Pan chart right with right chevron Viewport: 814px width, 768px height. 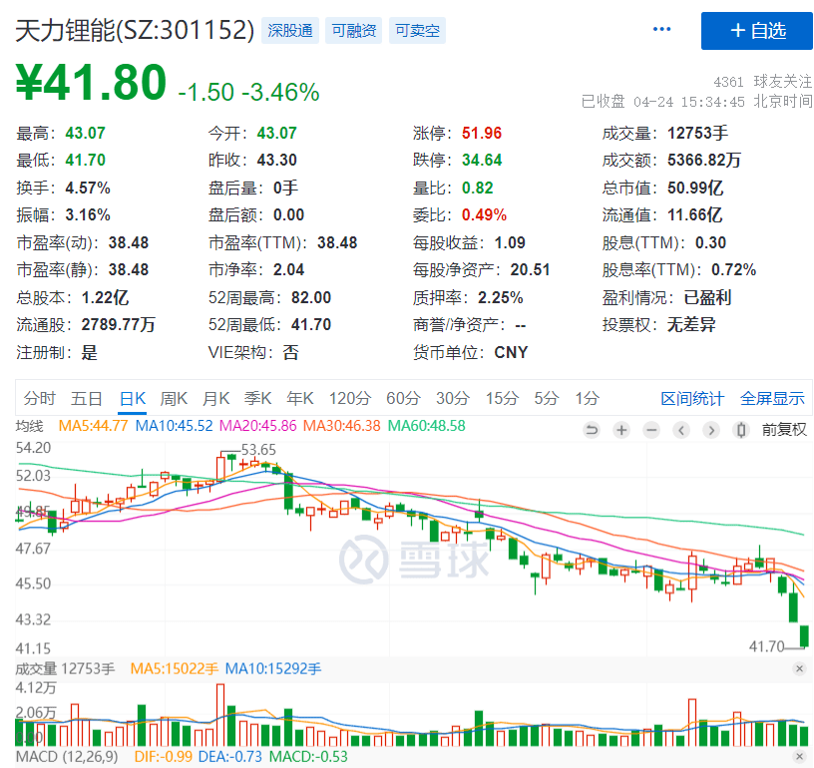coord(711,430)
